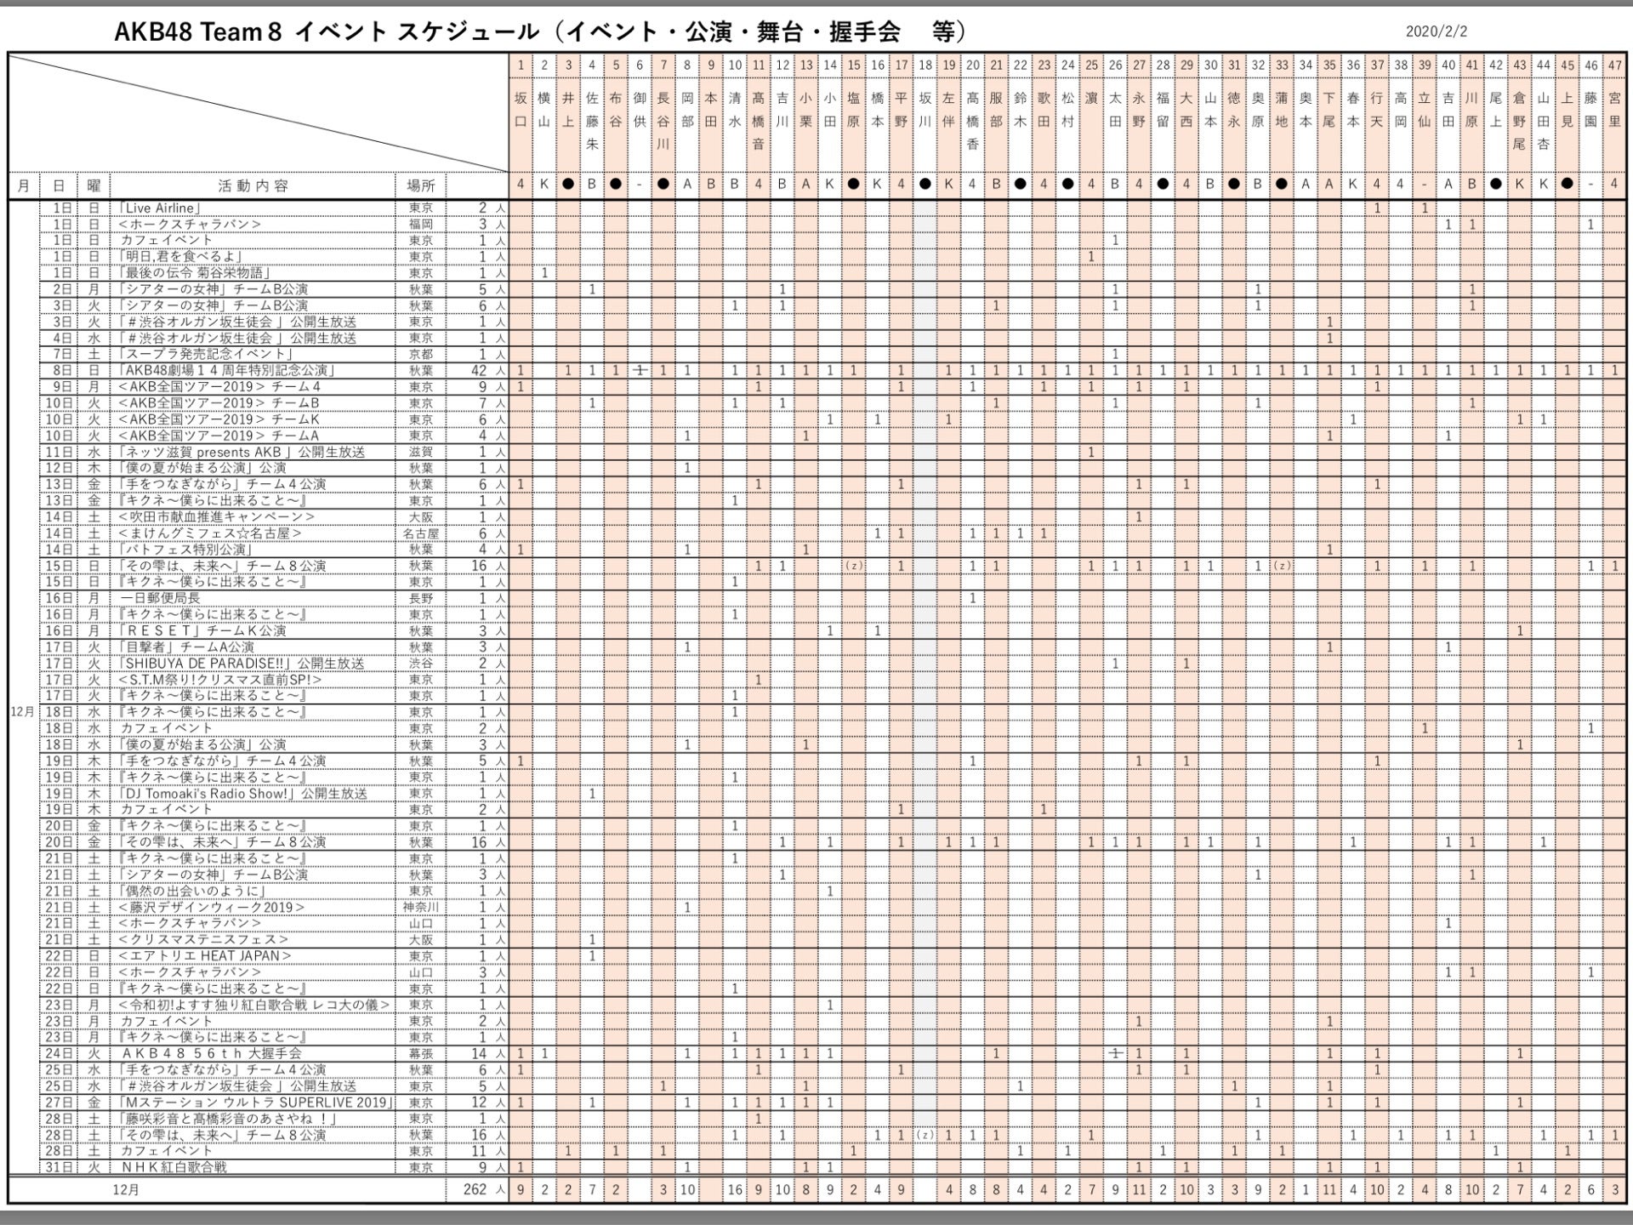
Task: Select the 活動内容 column header
Action: (253, 185)
